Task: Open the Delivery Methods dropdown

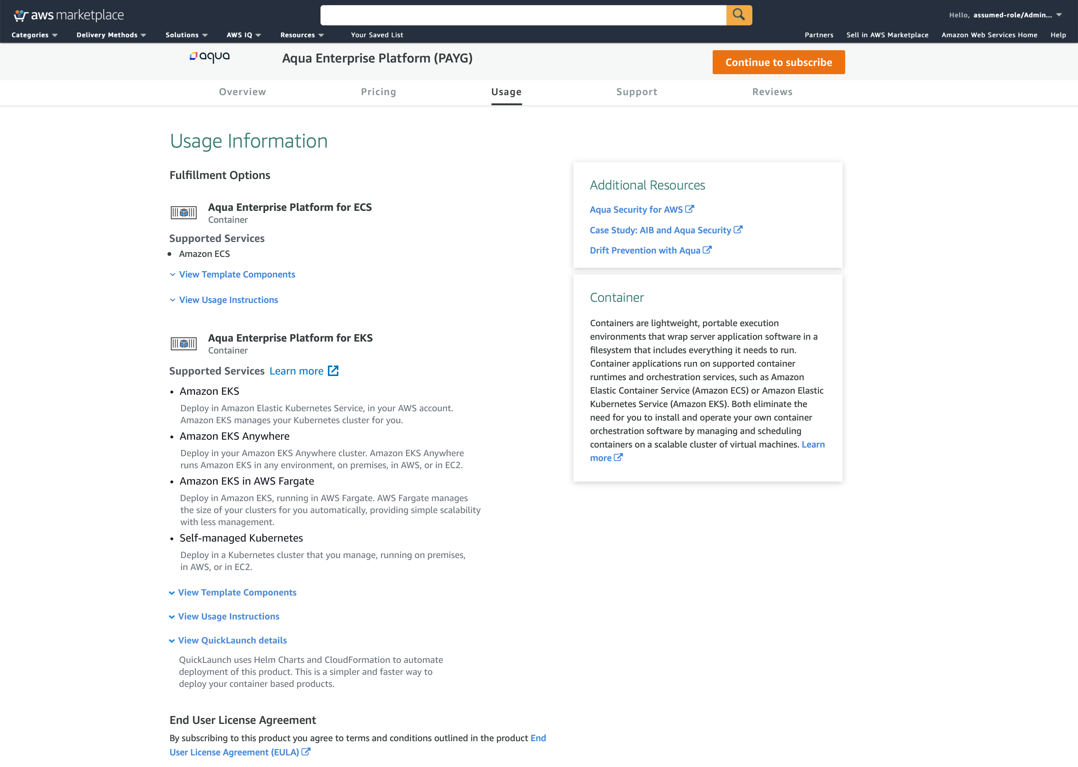Action: 111,35
